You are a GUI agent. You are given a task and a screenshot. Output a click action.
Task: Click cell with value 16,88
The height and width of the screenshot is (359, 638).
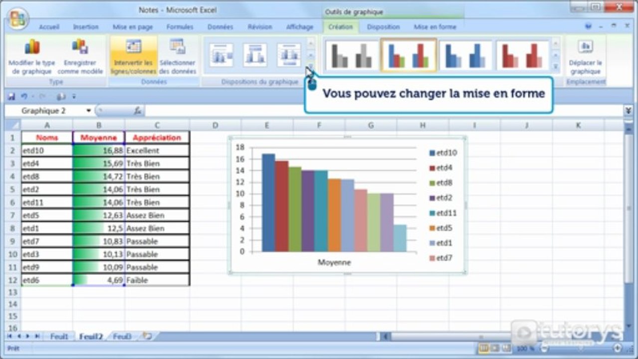[99, 150]
